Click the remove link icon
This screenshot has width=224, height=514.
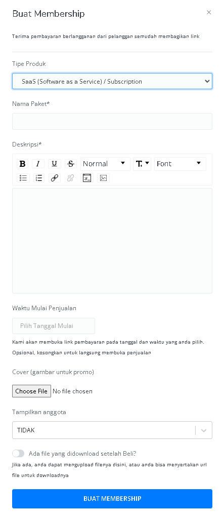[x=70, y=178]
